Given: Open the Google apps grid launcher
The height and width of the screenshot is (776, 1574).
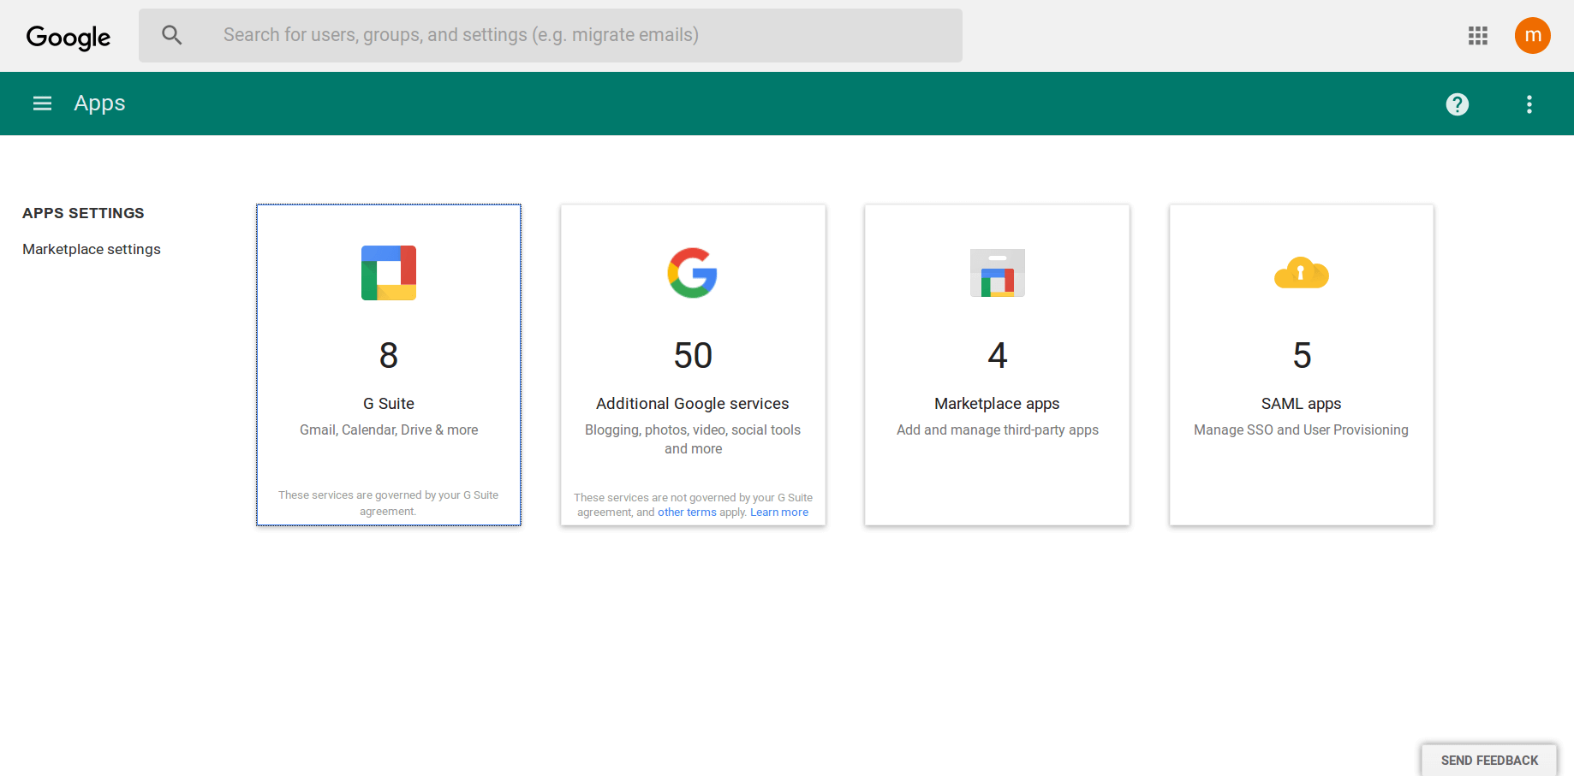Looking at the screenshot, I should tap(1477, 35).
